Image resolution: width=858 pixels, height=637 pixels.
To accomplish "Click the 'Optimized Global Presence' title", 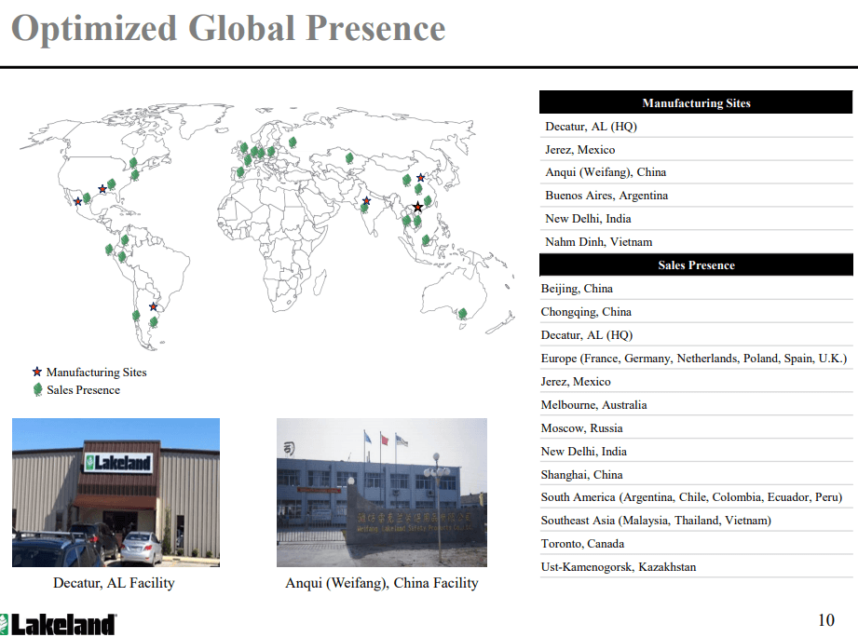I will [x=228, y=29].
